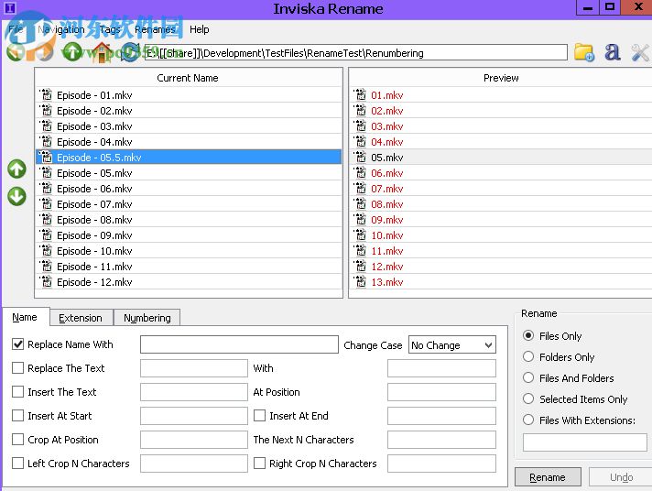Click file icon next to Episode - 01.mkv
The width and height of the screenshot is (652, 491).
click(x=46, y=95)
